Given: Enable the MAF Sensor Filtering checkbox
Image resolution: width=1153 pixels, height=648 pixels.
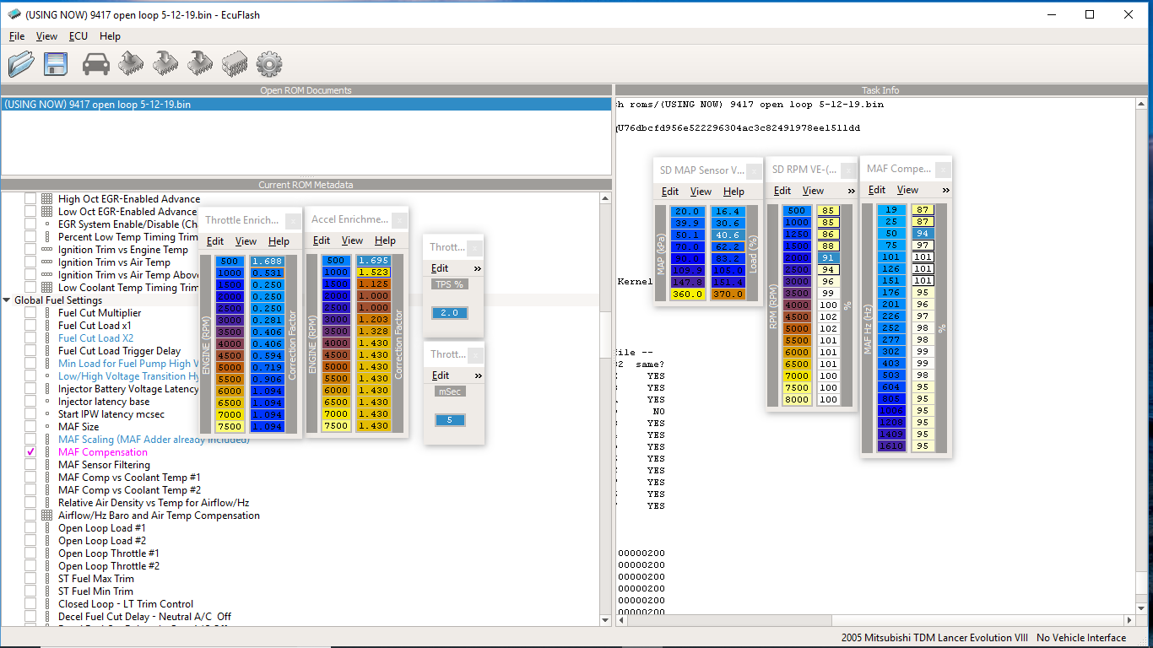Looking at the screenshot, I should coord(30,465).
